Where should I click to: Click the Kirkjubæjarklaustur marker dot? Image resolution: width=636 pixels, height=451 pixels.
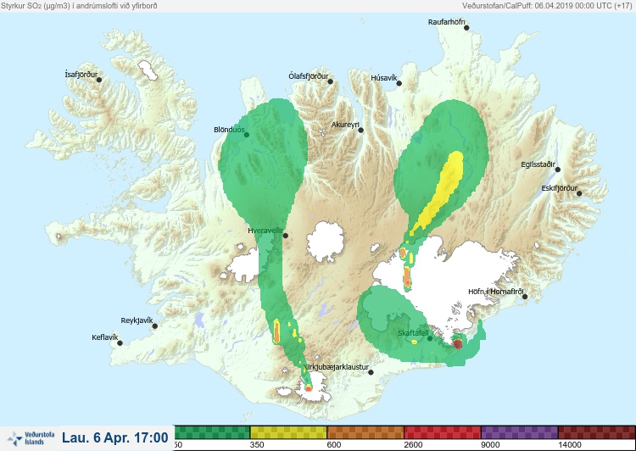pos(371,372)
